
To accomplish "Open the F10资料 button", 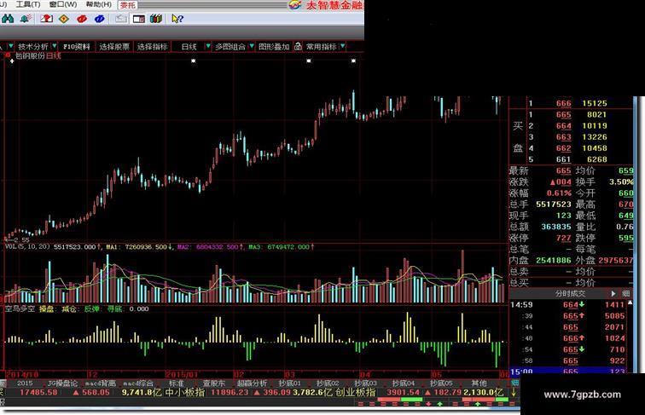I will tap(77, 46).
